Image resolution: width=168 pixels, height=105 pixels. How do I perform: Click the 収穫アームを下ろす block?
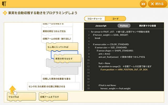53,97
